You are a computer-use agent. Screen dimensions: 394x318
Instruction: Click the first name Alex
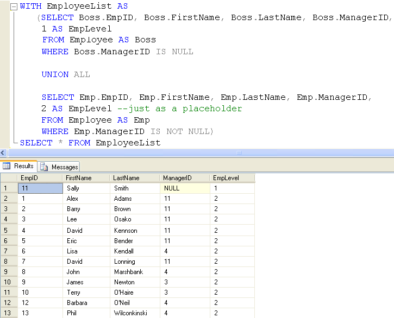[x=72, y=199]
